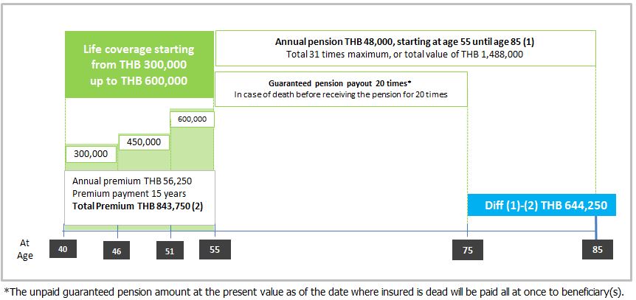Screen dimensions: 636x300
Task: Select the age 46 timeline marker
Action: (x=117, y=251)
